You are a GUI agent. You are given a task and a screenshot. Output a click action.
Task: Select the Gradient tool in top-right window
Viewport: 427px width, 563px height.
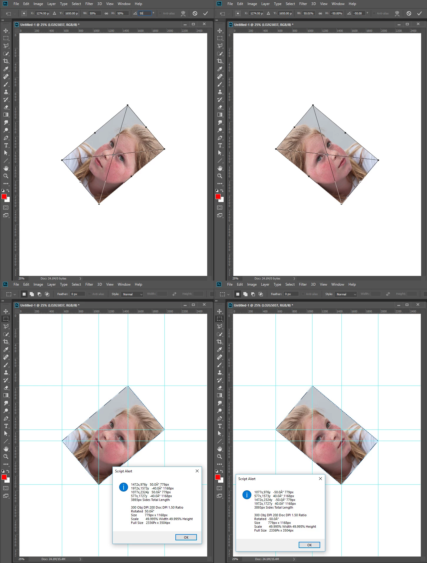[220, 115]
